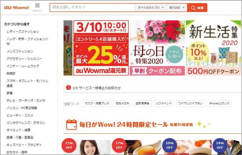
Task: Open 腕時計 category in sidebar
Action: pos(11,74)
